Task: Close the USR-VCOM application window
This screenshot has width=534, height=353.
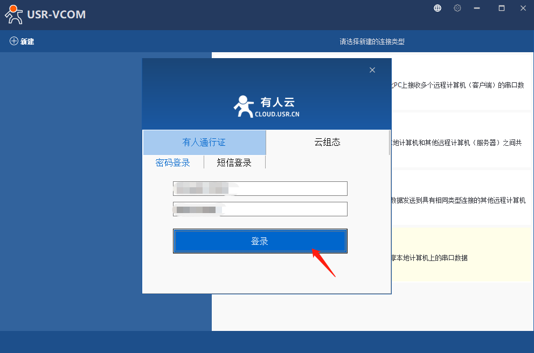Action: [523, 8]
